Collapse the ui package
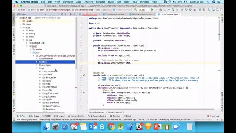The height and width of the screenshot is (133, 236). tap(37, 68)
